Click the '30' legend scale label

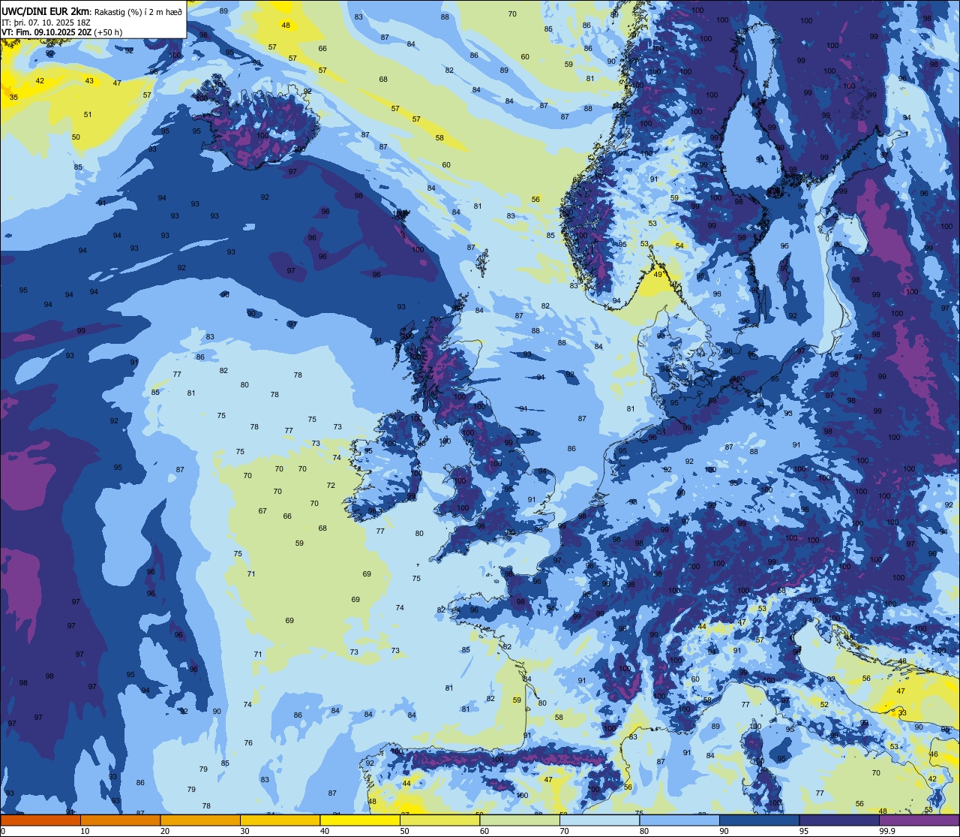pos(244,831)
